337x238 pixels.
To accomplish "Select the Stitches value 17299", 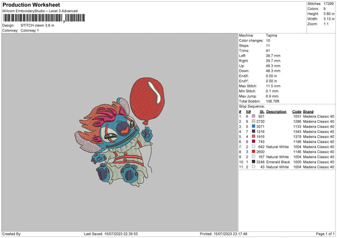I will point(329,4).
